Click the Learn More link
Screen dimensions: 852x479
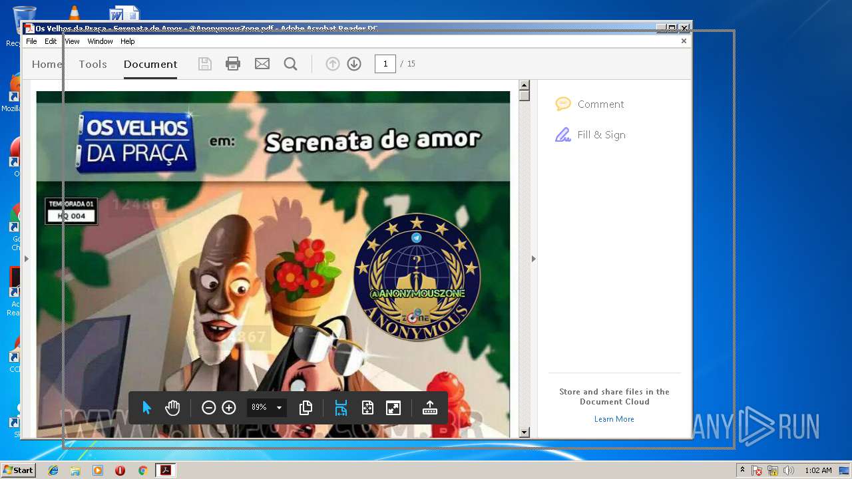(x=614, y=419)
